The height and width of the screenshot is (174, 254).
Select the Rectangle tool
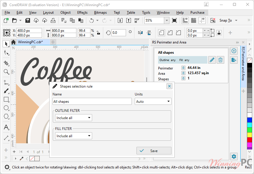6,99
